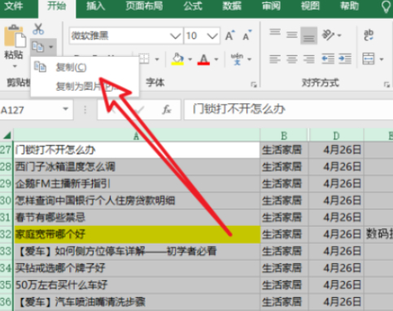The image size is (393, 311).
Task: Click the wrap text ab icon
Action: point(369,35)
